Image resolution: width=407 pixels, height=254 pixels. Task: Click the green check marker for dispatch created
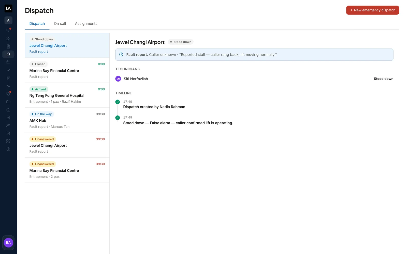tap(118, 102)
